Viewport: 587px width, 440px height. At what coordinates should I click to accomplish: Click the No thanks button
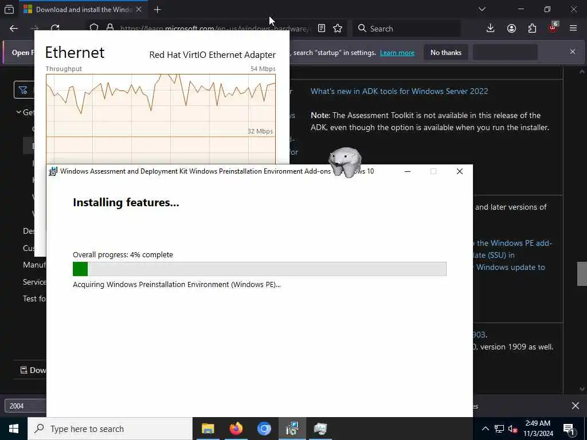tap(446, 53)
